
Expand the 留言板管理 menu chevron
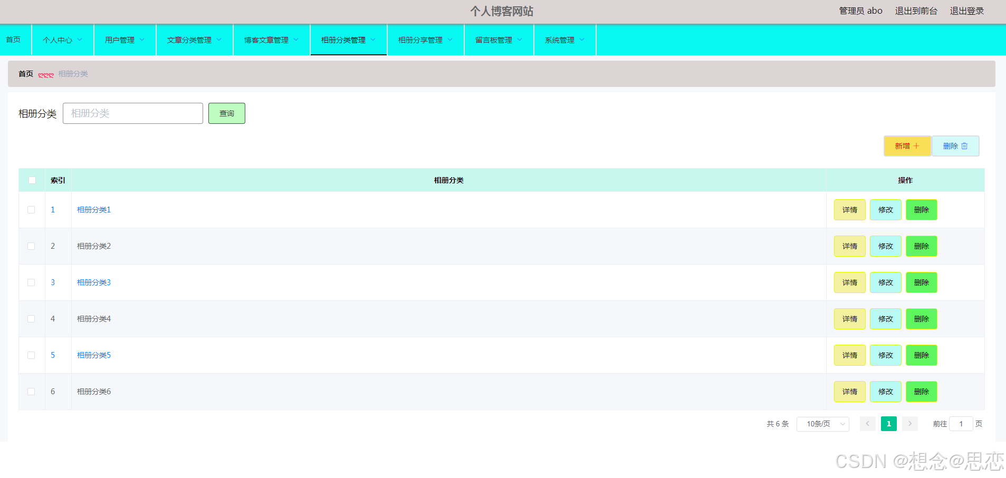click(x=520, y=40)
